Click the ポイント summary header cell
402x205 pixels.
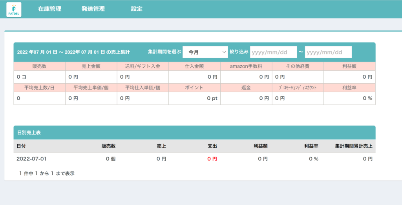pyautogui.click(x=194, y=88)
